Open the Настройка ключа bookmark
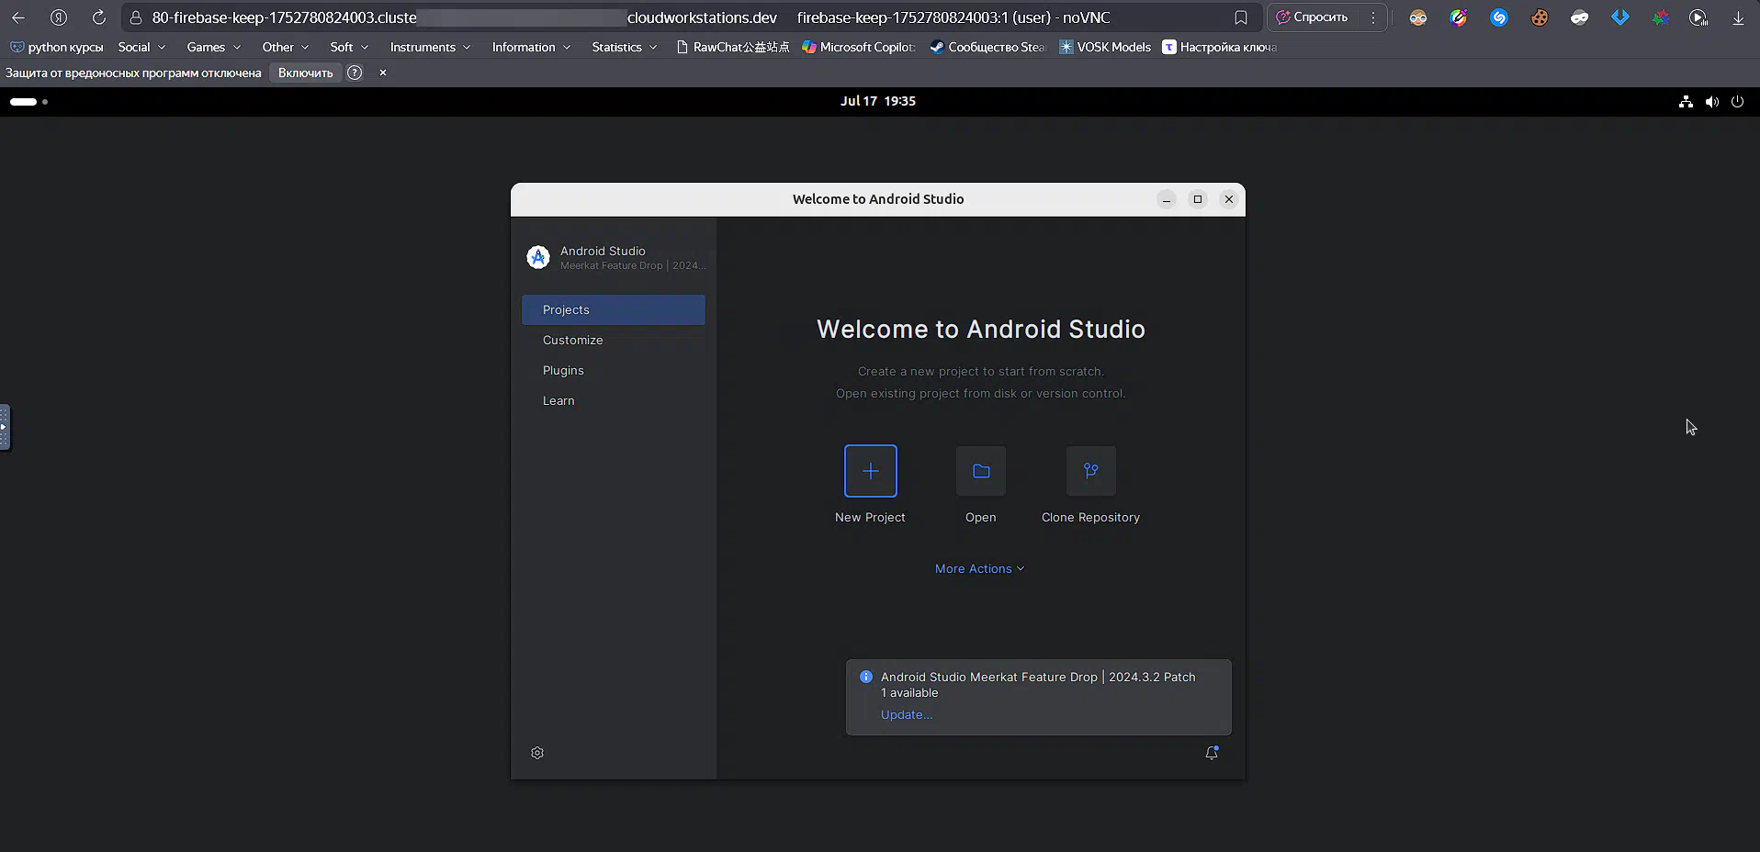The image size is (1760, 852). (x=1220, y=47)
